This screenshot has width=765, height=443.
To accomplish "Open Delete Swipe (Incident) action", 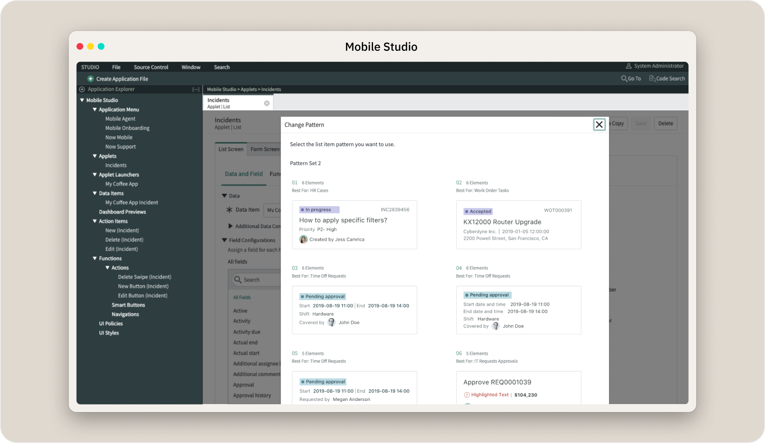I will coord(144,277).
